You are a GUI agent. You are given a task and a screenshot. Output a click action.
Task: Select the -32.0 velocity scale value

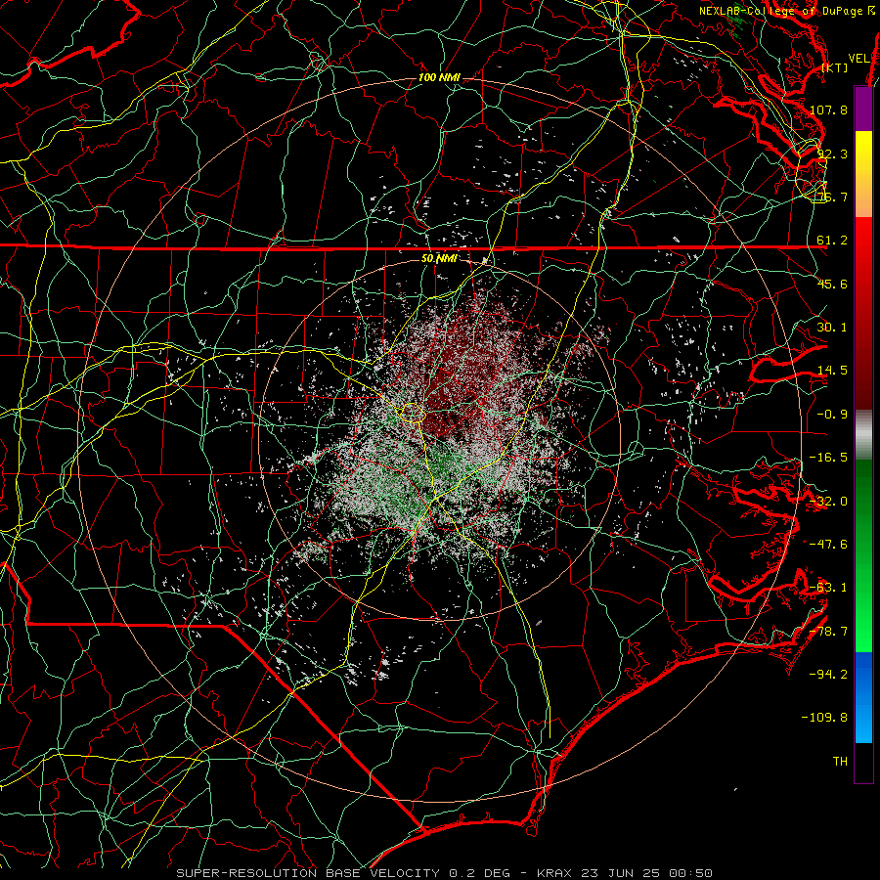(x=828, y=502)
